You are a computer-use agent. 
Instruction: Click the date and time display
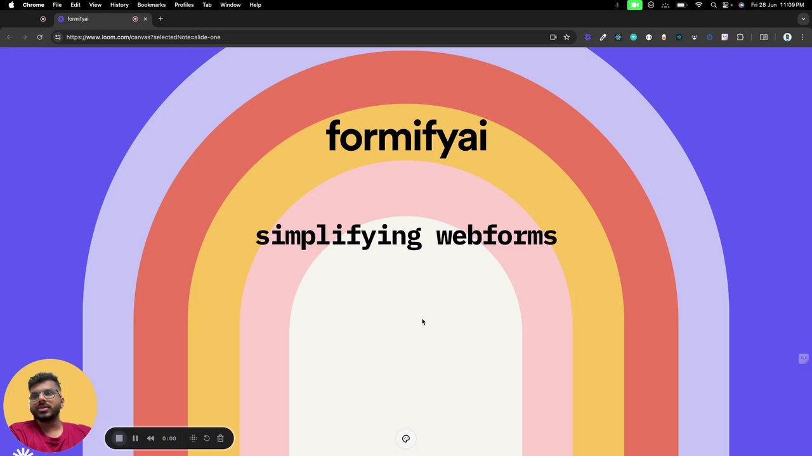tap(778, 5)
